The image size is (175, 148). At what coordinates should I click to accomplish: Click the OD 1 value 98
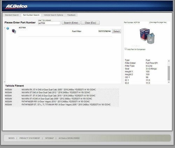[x=147, y=77]
